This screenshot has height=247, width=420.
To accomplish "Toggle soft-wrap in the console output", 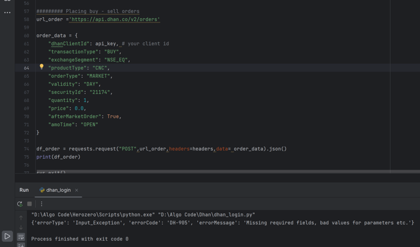I will (21, 237).
